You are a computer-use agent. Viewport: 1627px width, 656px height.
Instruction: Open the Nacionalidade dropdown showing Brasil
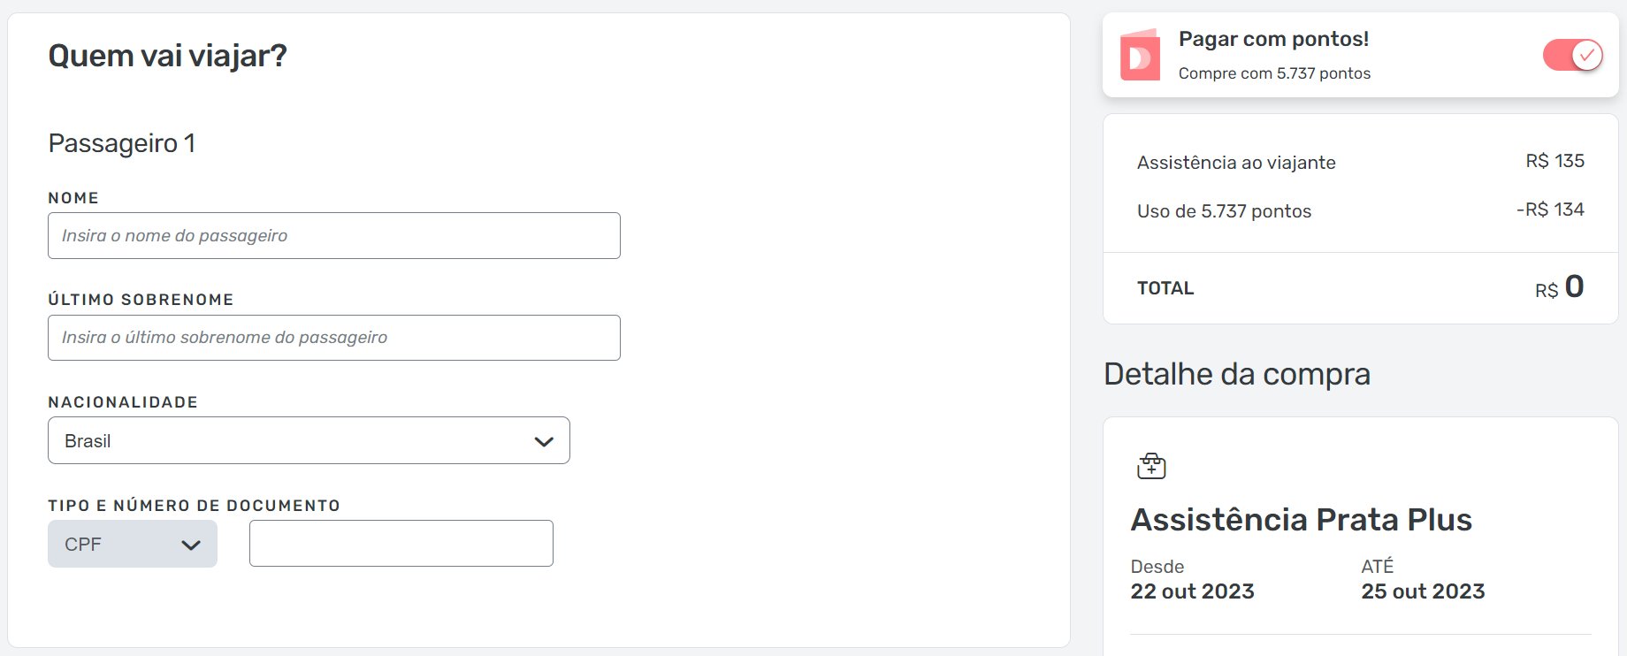click(x=309, y=440)
